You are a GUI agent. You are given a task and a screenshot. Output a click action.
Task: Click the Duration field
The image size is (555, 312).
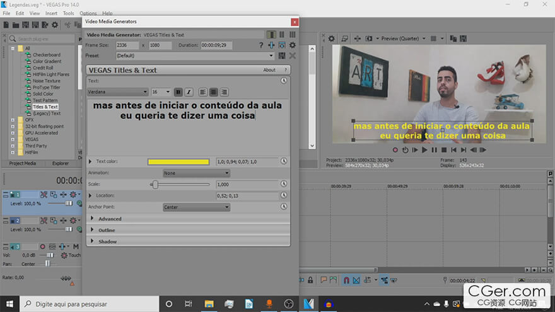tap(216, 45)
